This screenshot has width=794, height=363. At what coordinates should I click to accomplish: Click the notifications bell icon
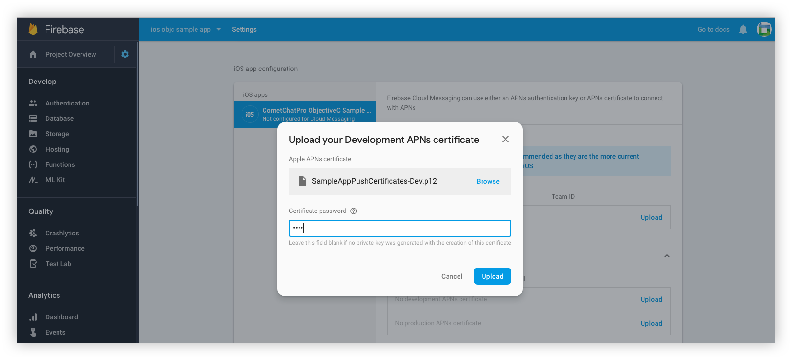[743, 29]
